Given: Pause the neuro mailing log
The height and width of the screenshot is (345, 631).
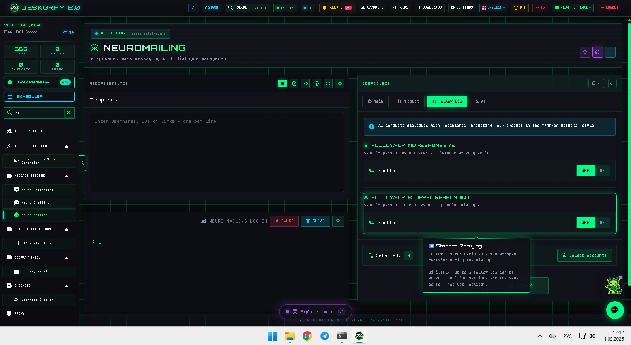Looking at the screenshot, I should point(284,221).
